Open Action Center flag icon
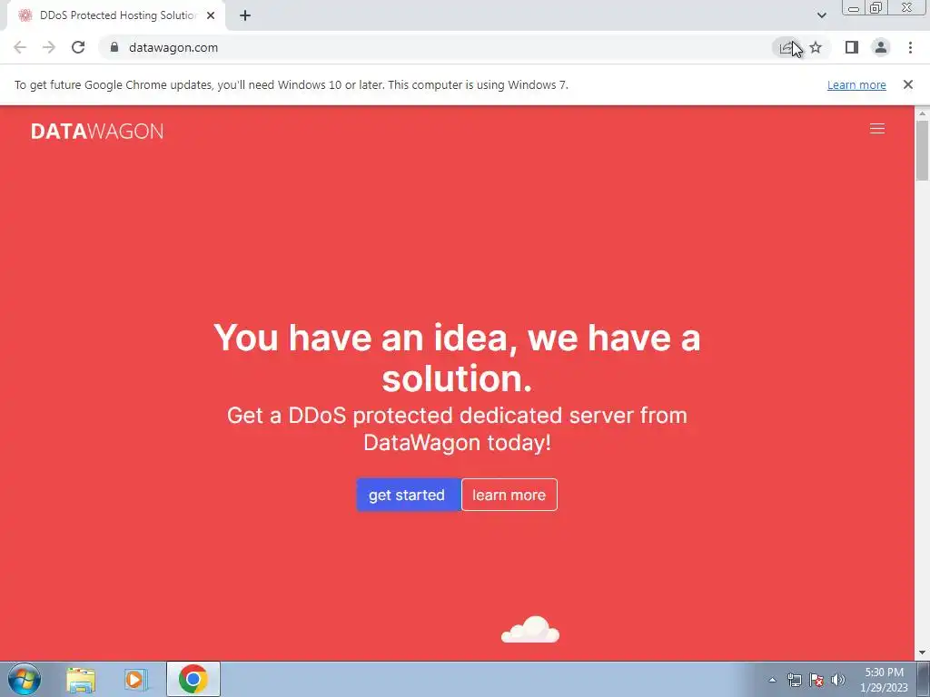This screenshot has height=697, width=930. [816, 680]
